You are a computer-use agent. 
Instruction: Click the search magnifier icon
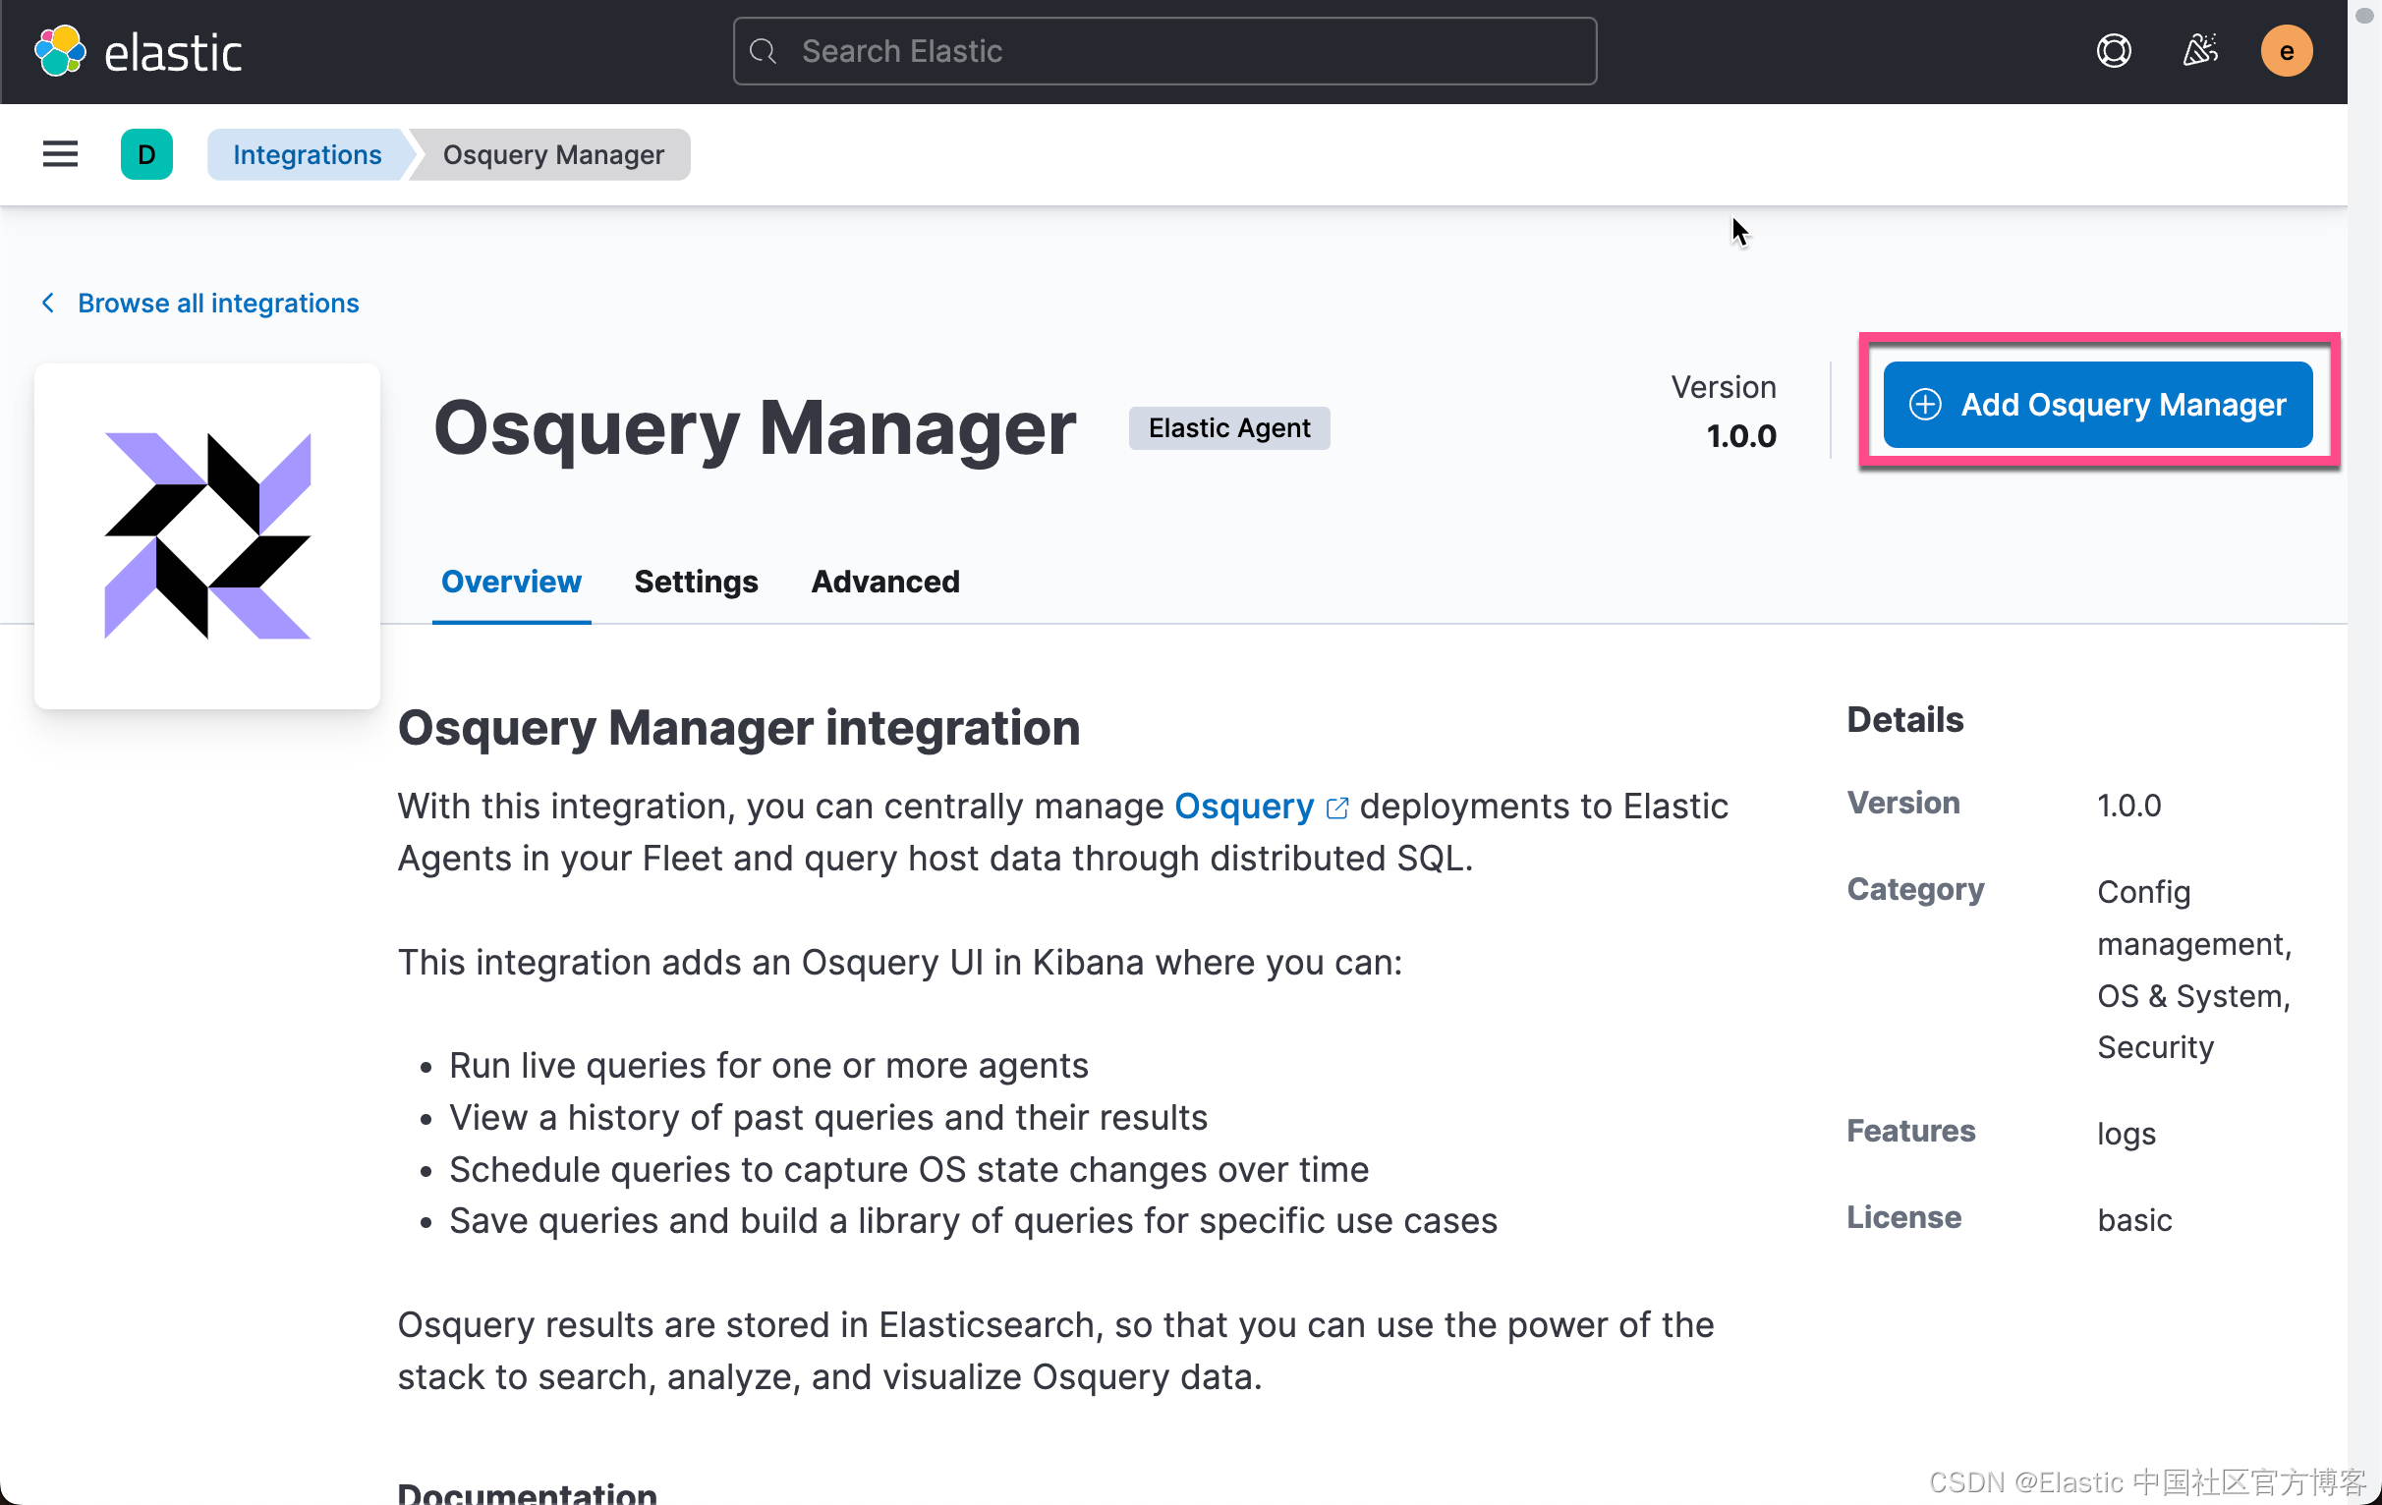(x=763, y=50)
